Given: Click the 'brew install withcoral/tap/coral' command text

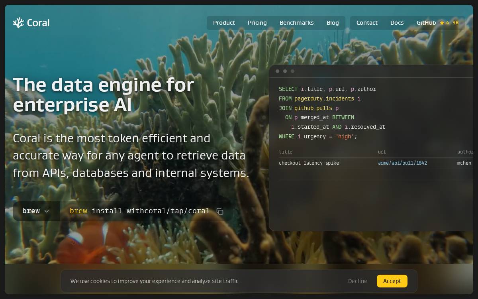Looking at the screenshot, I should point(139,211).
